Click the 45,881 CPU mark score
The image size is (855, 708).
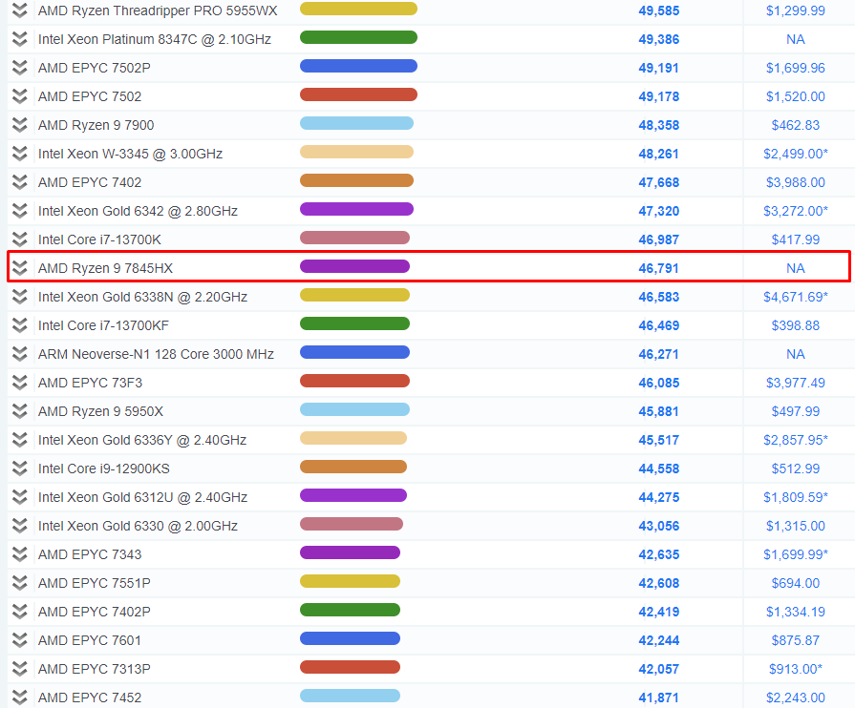659,412
